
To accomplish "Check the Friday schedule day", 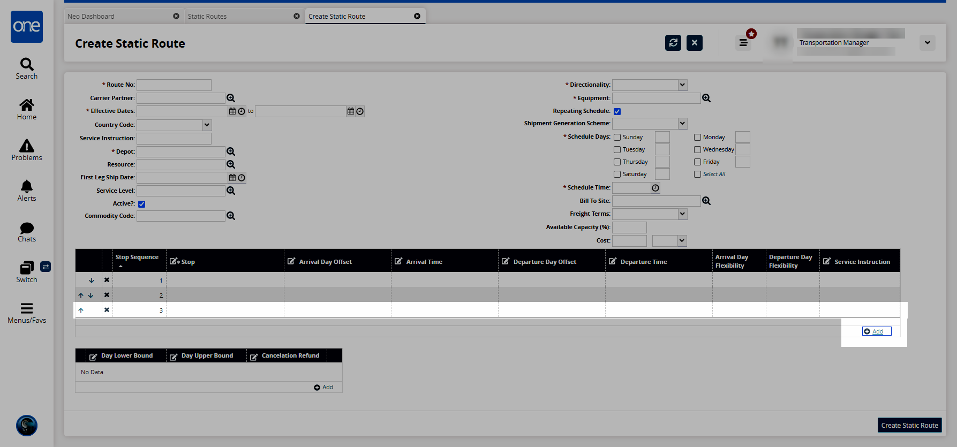I will click(x=697, y=162).
